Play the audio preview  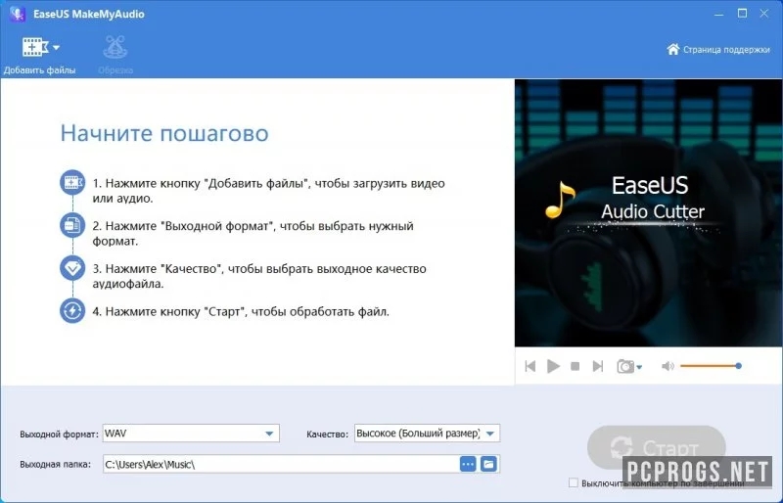553,366
